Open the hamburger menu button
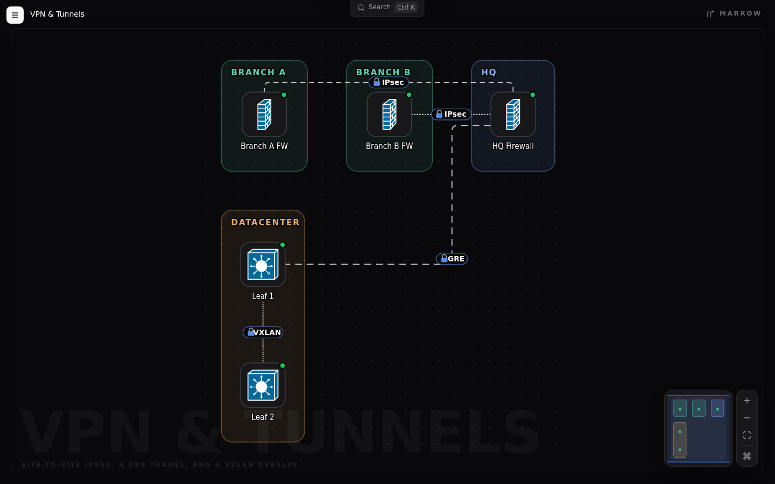 click(x=15, y=15)
